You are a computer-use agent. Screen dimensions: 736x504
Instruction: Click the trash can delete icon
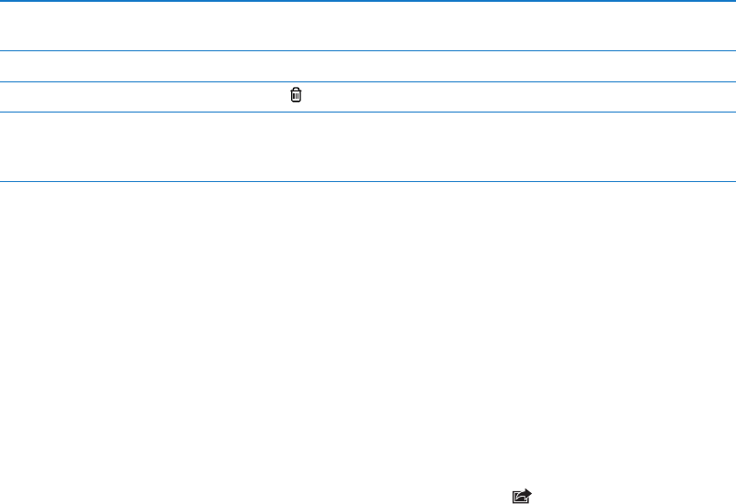tap(296, 95)
